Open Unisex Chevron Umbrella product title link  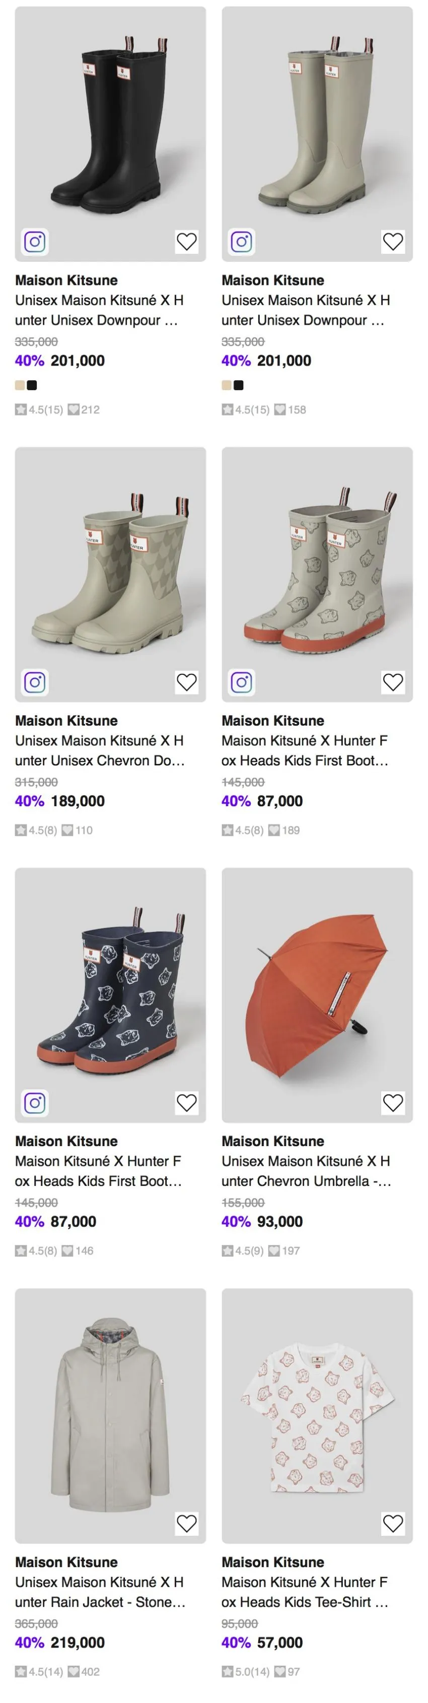306,1170
